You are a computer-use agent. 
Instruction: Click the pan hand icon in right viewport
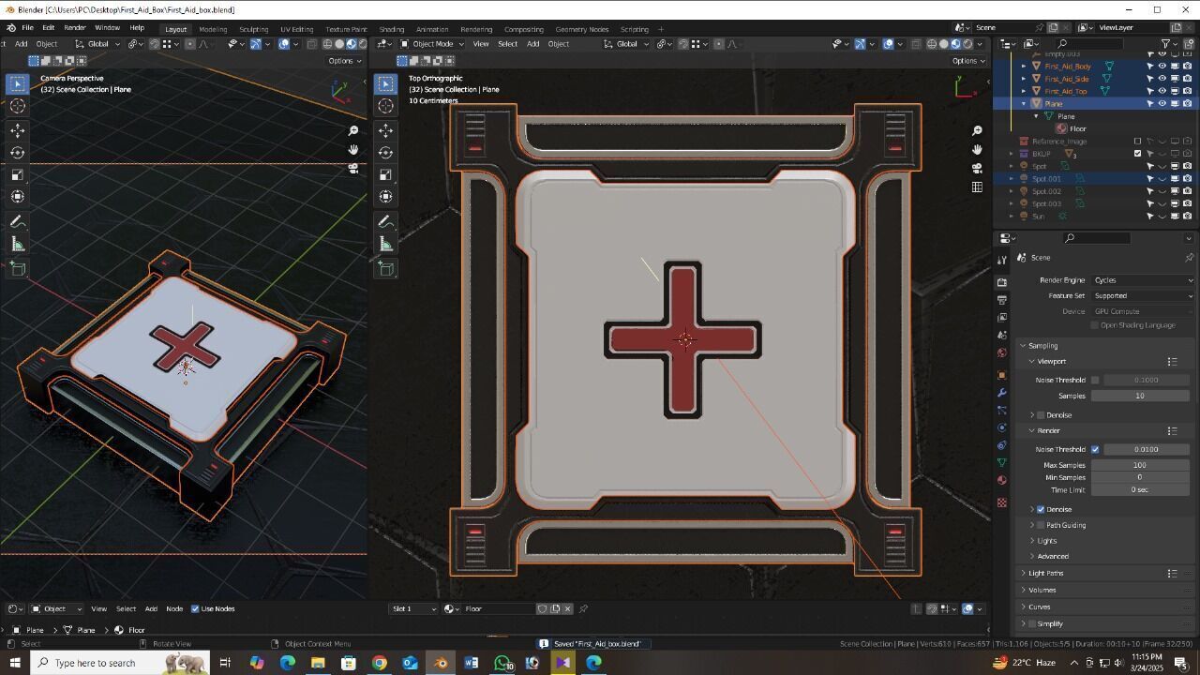[x=977, y=149]
